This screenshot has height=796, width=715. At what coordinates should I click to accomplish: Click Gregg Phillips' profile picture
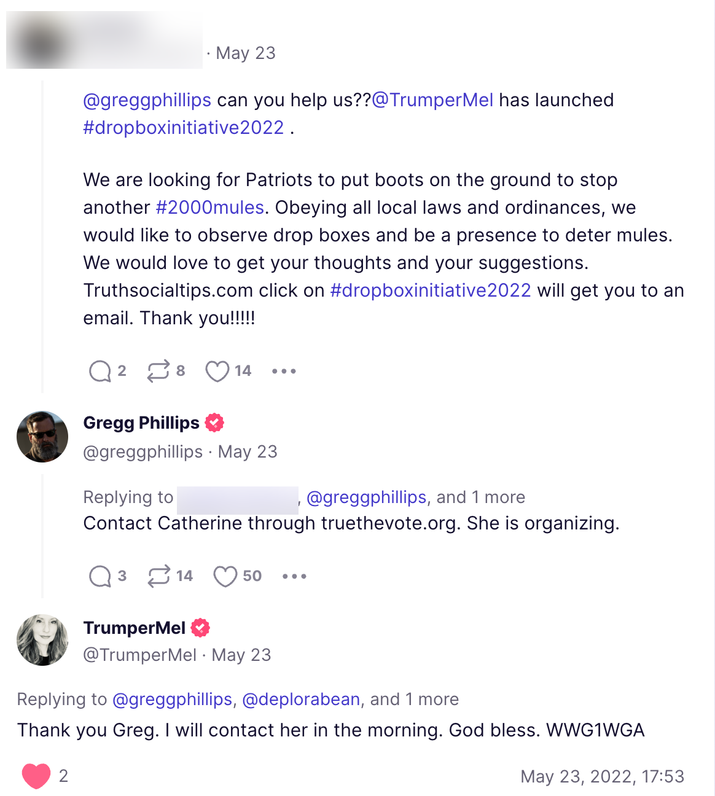pos(42,437)
